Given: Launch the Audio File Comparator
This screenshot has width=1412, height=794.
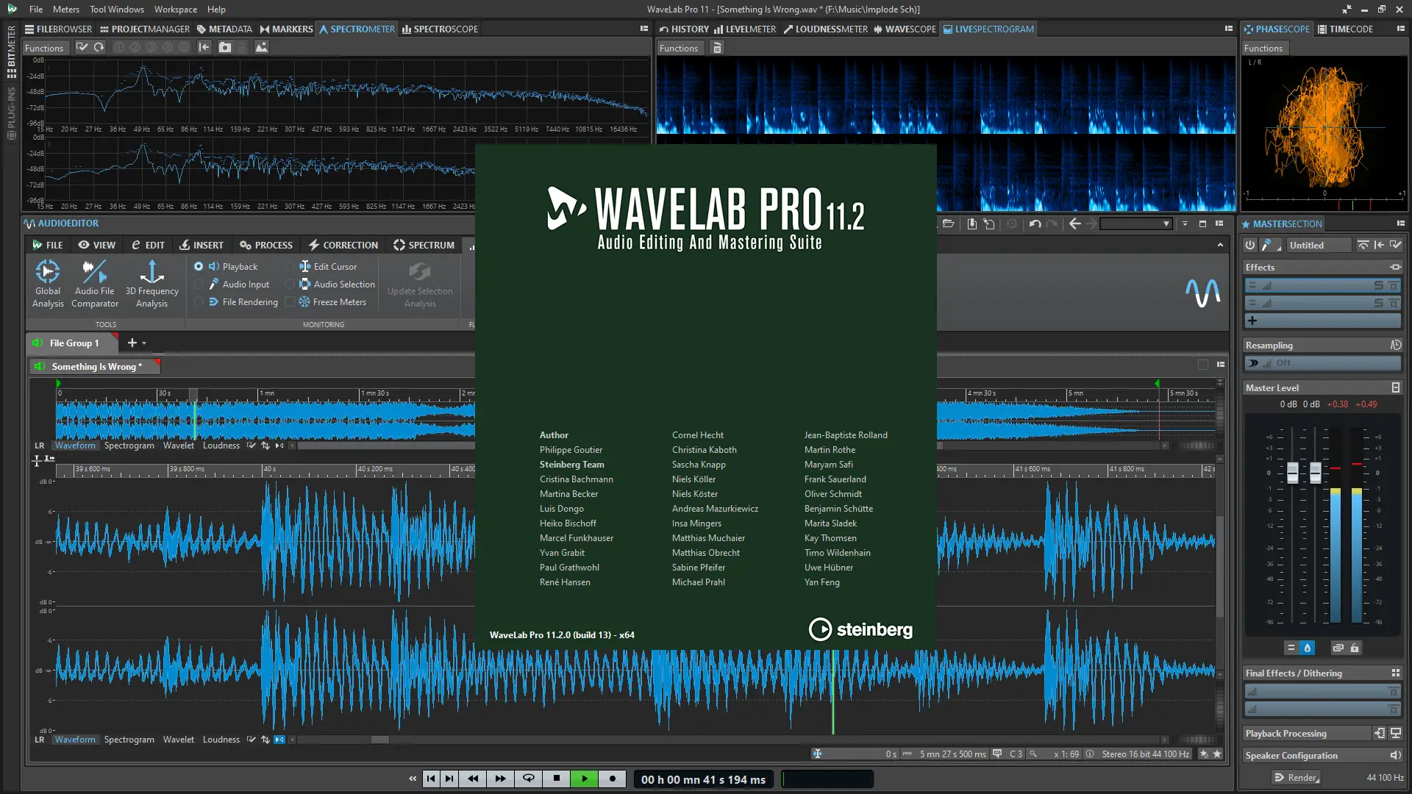Looking at the screenshot, I should pyautogui.click(x=94, y=283).
